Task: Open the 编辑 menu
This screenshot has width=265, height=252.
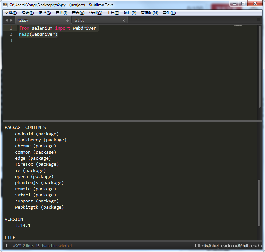Action: (x=27, y=13)
